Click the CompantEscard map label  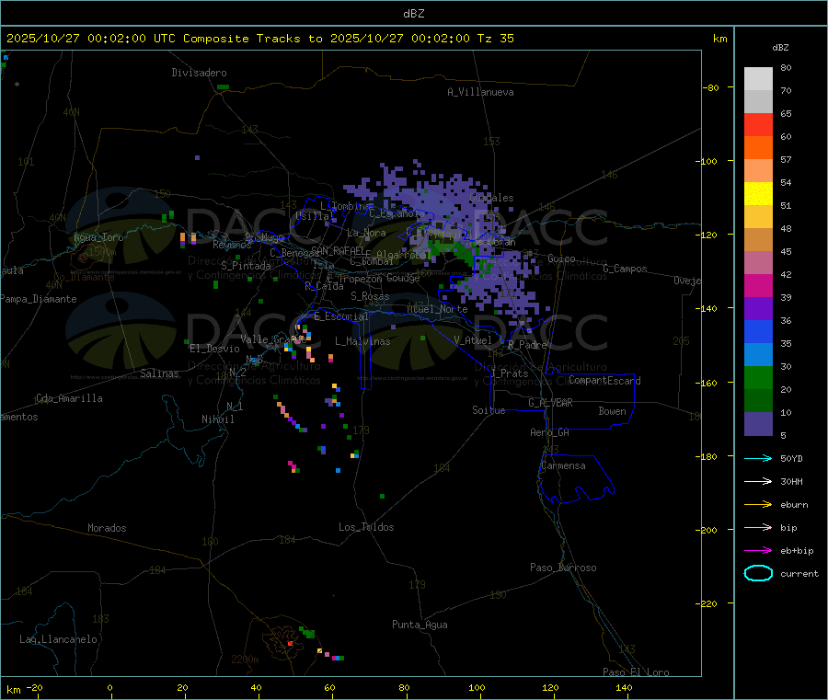tap(604, 380)
